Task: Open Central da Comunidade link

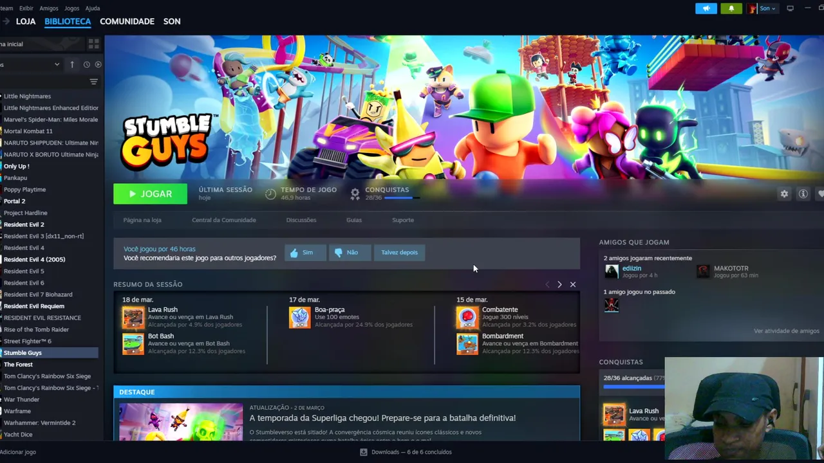Action: click(224, 220)
